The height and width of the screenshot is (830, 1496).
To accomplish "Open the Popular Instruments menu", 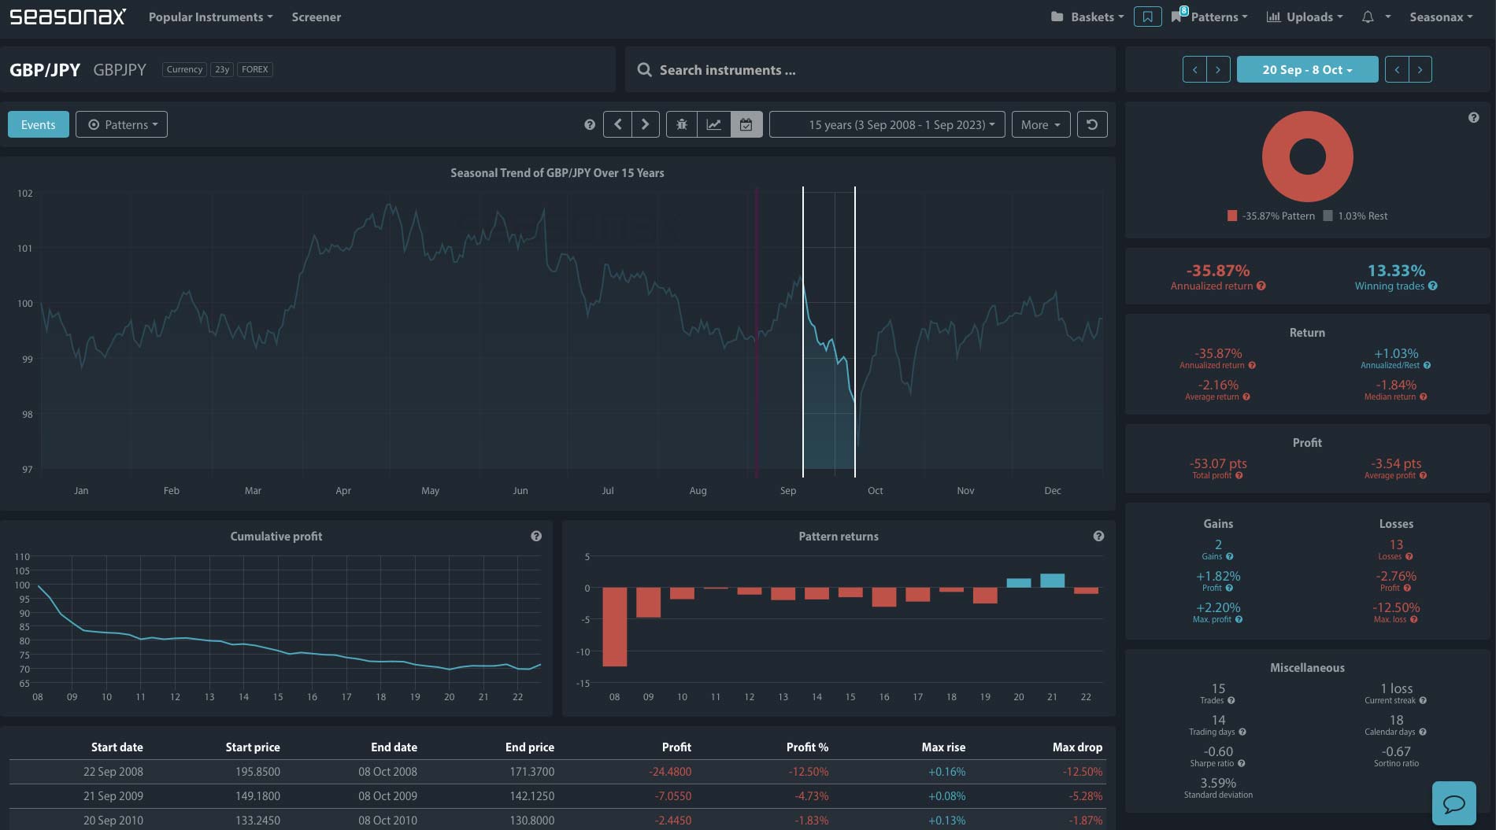I will point(210,17).
